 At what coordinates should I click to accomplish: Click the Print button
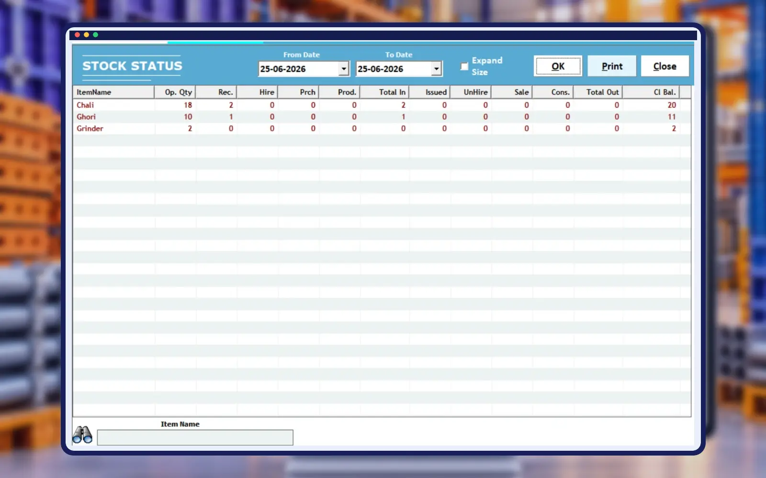tap(612, 66)
